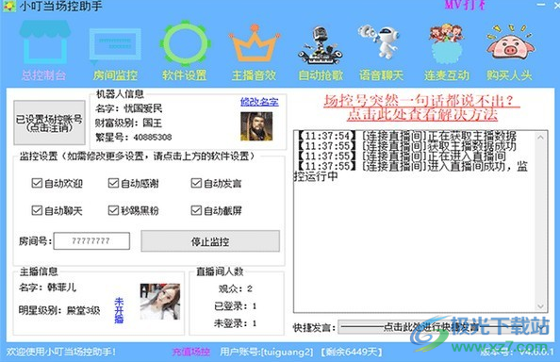The width and height of the screenshot is (560, 362).
Task: Click the 充值场控 recharge link
Action: tap(191, 352)
